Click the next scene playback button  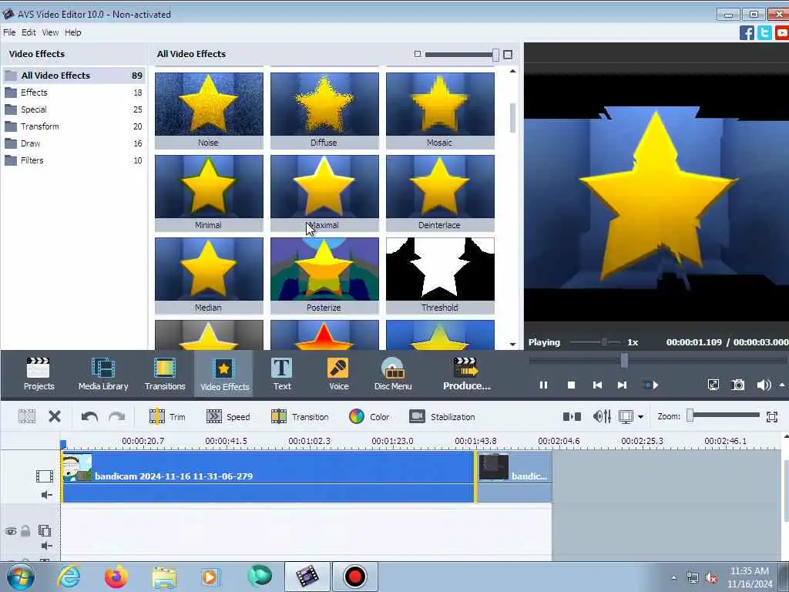[650, 385]
